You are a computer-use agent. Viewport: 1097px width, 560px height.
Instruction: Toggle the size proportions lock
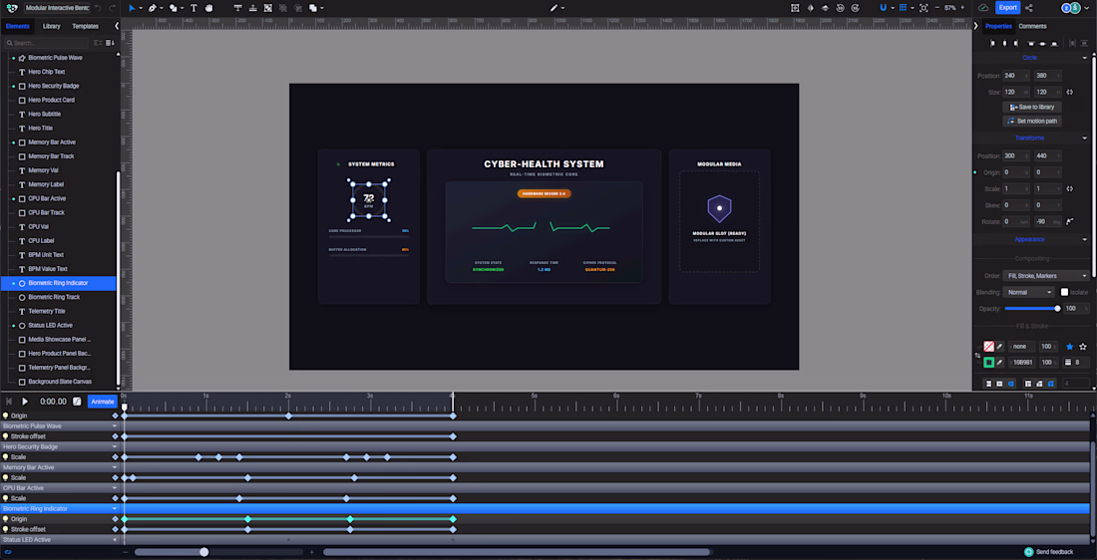click(x=1070, y=93)
